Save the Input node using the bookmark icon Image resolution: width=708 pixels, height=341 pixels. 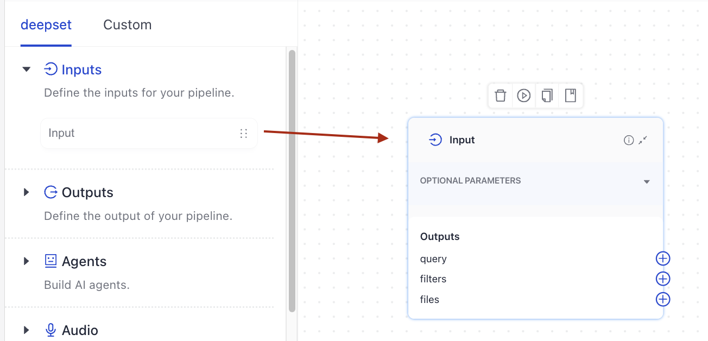570,95
